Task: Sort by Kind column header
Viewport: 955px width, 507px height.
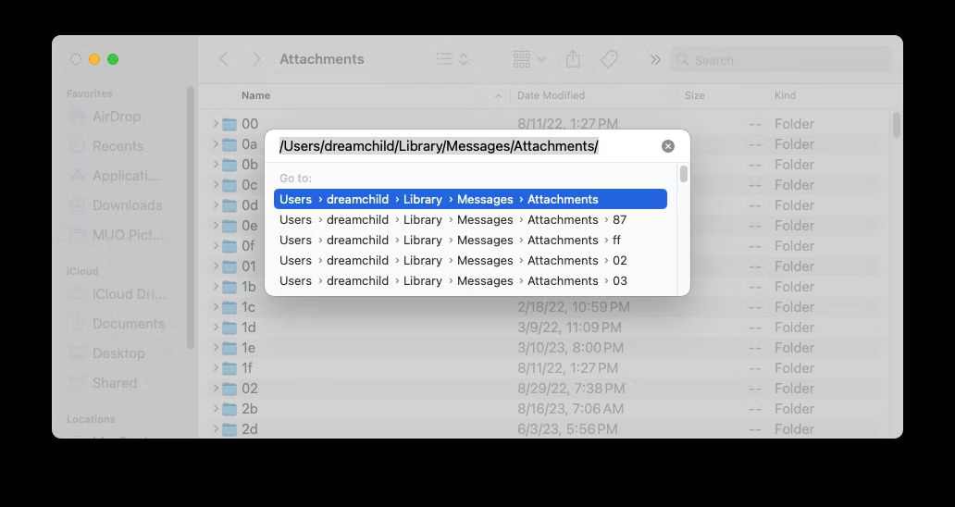Action: [785, 95]
